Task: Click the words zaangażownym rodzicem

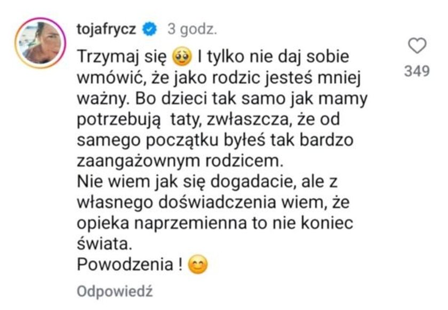Action: click(180, 161)
